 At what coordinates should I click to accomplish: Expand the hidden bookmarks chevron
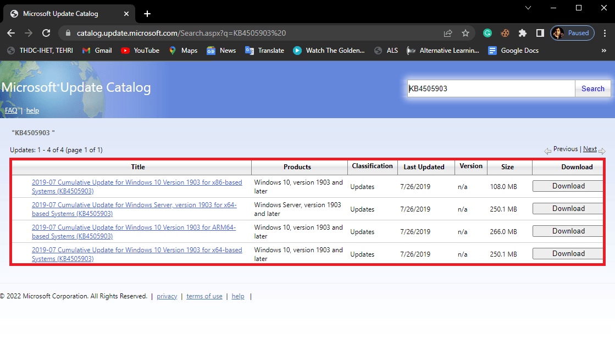[603, 50]
